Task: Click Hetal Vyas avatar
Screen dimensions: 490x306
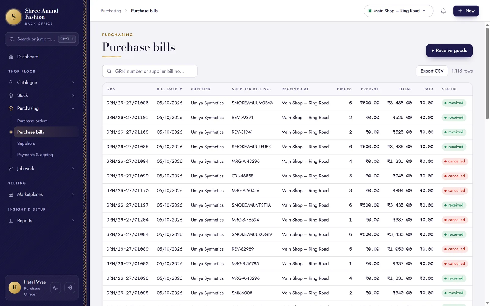Action: coord(15,288)
